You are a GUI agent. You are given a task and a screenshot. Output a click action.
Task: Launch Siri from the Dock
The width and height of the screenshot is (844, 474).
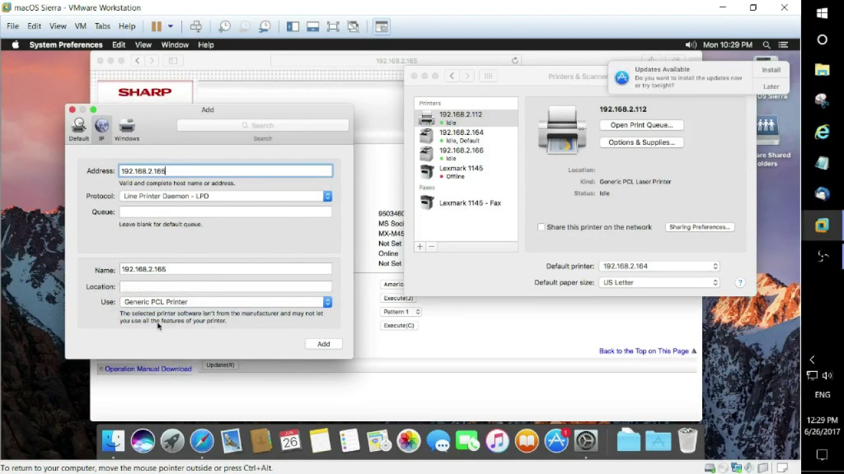tap(142, 441)
